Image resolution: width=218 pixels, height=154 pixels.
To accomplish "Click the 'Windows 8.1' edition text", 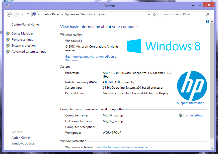I will [74, 41].
